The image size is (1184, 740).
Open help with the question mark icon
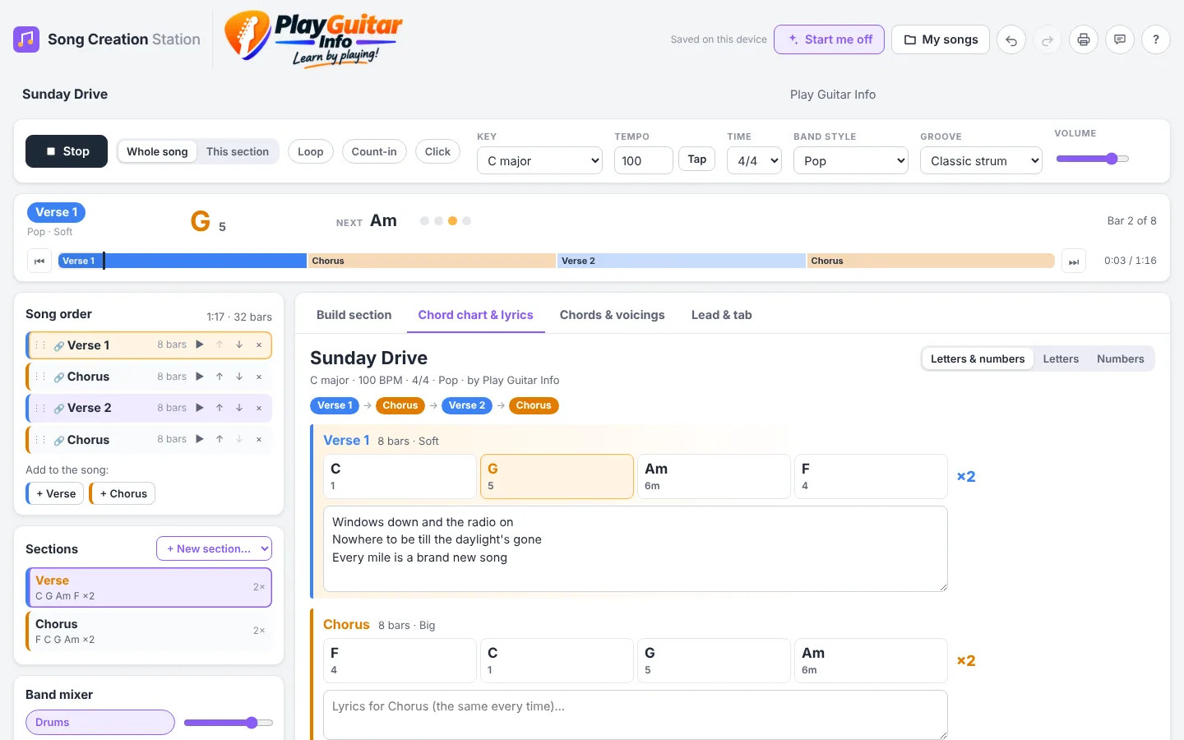(x=1156, y=39)
